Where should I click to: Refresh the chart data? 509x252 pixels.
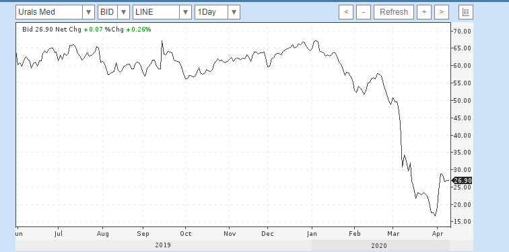(x=394, y=12)
